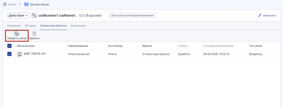Open the Действия dropdown

click(x=18, y=15)
